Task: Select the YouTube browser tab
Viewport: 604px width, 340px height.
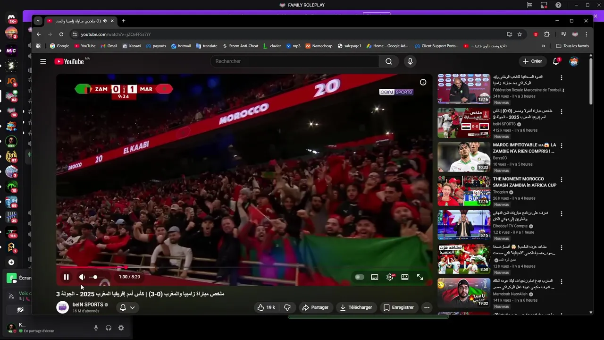Action: coord(80,21)
